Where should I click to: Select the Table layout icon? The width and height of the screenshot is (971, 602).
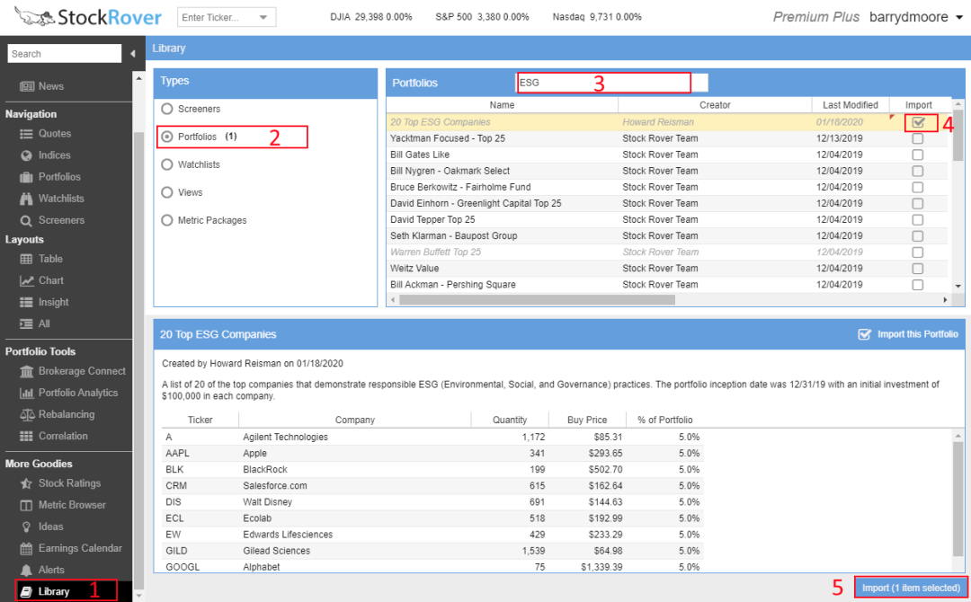click(26, 260)
